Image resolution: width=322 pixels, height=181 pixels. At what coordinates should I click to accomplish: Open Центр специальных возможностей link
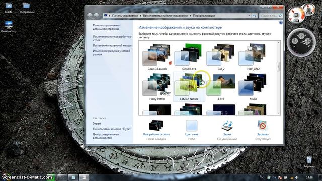pos(106,136)
